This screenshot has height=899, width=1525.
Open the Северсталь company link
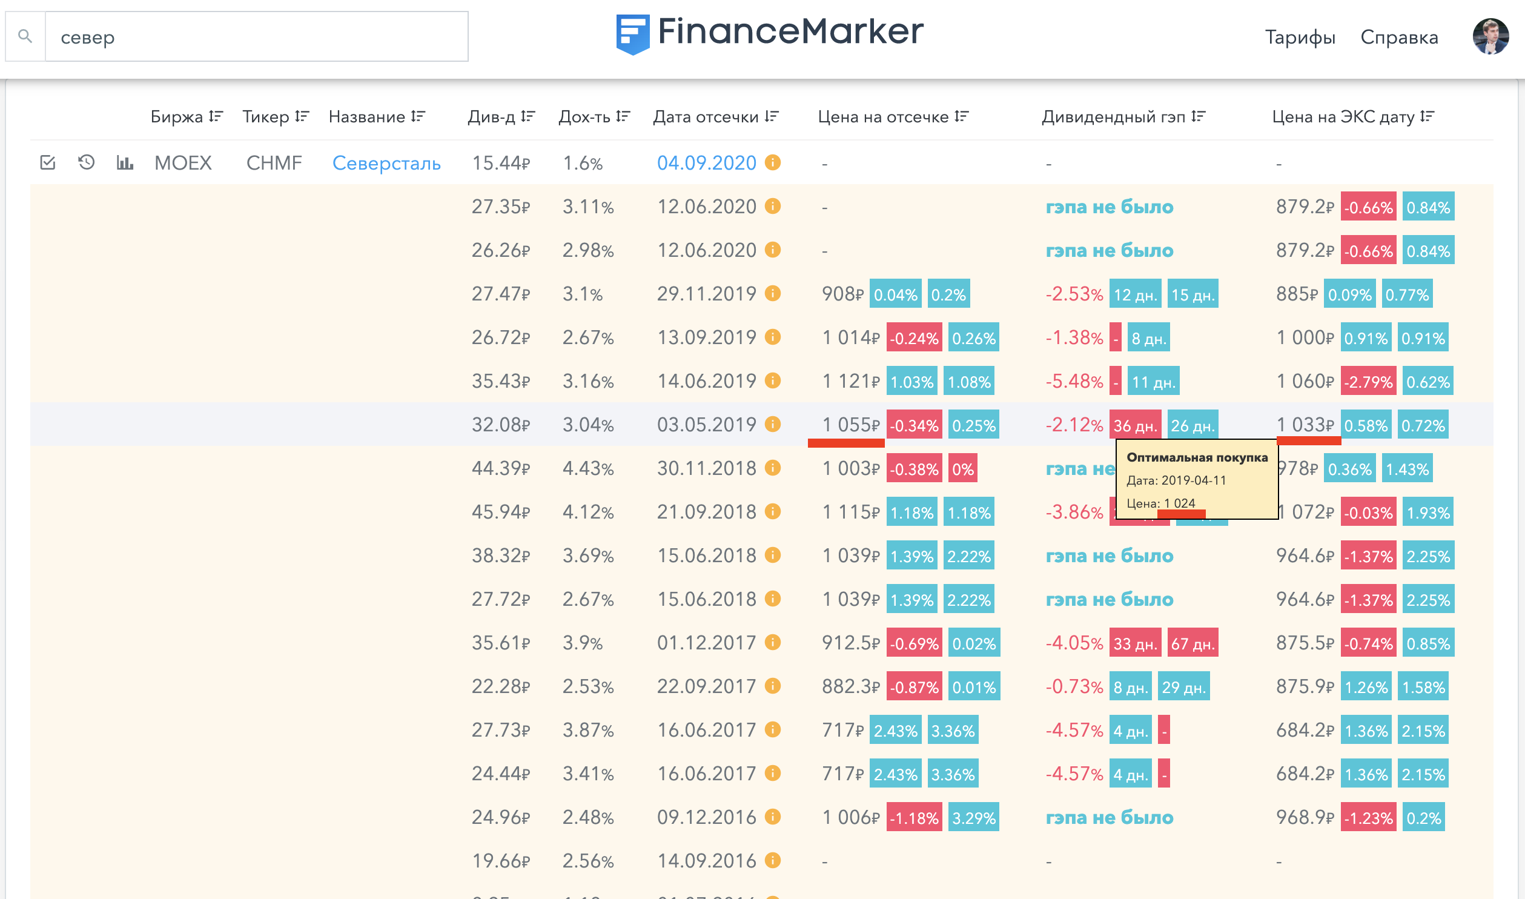pos(386,163)
